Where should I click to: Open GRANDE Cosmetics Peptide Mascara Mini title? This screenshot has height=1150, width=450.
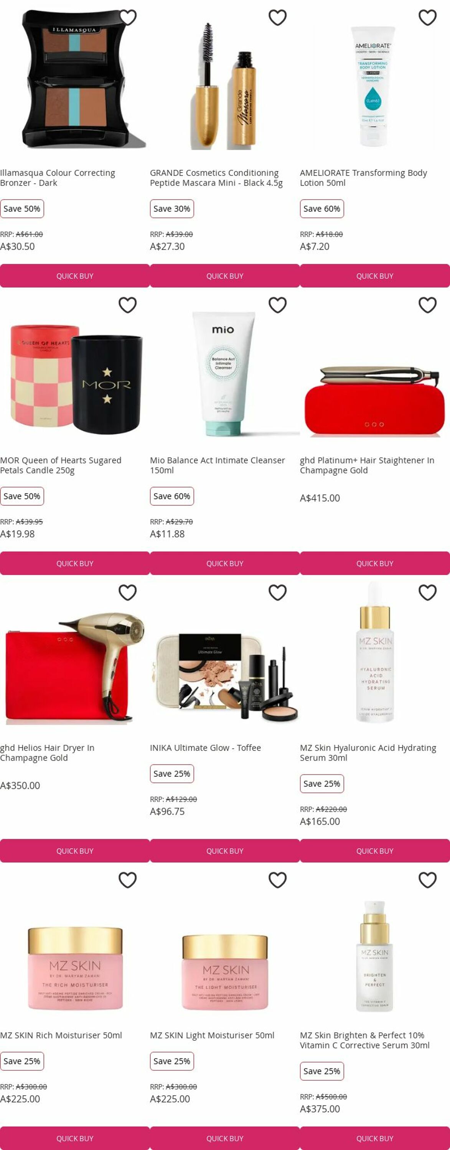point(216,178)
